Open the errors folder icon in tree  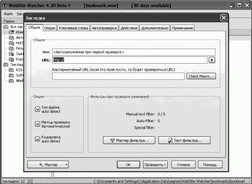11,53
